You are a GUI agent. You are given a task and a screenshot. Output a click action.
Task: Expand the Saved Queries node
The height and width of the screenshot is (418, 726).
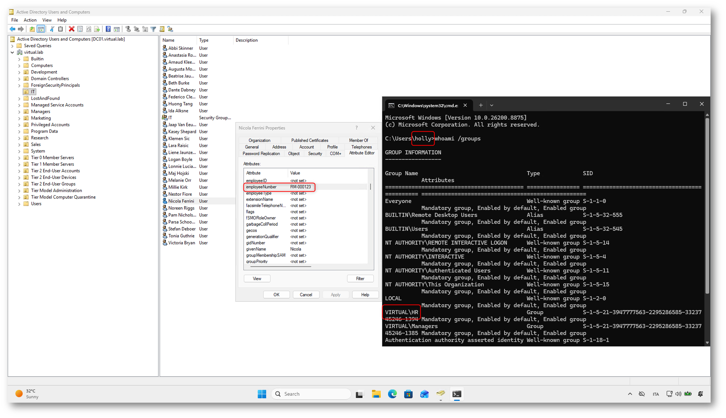pos(12,46)
